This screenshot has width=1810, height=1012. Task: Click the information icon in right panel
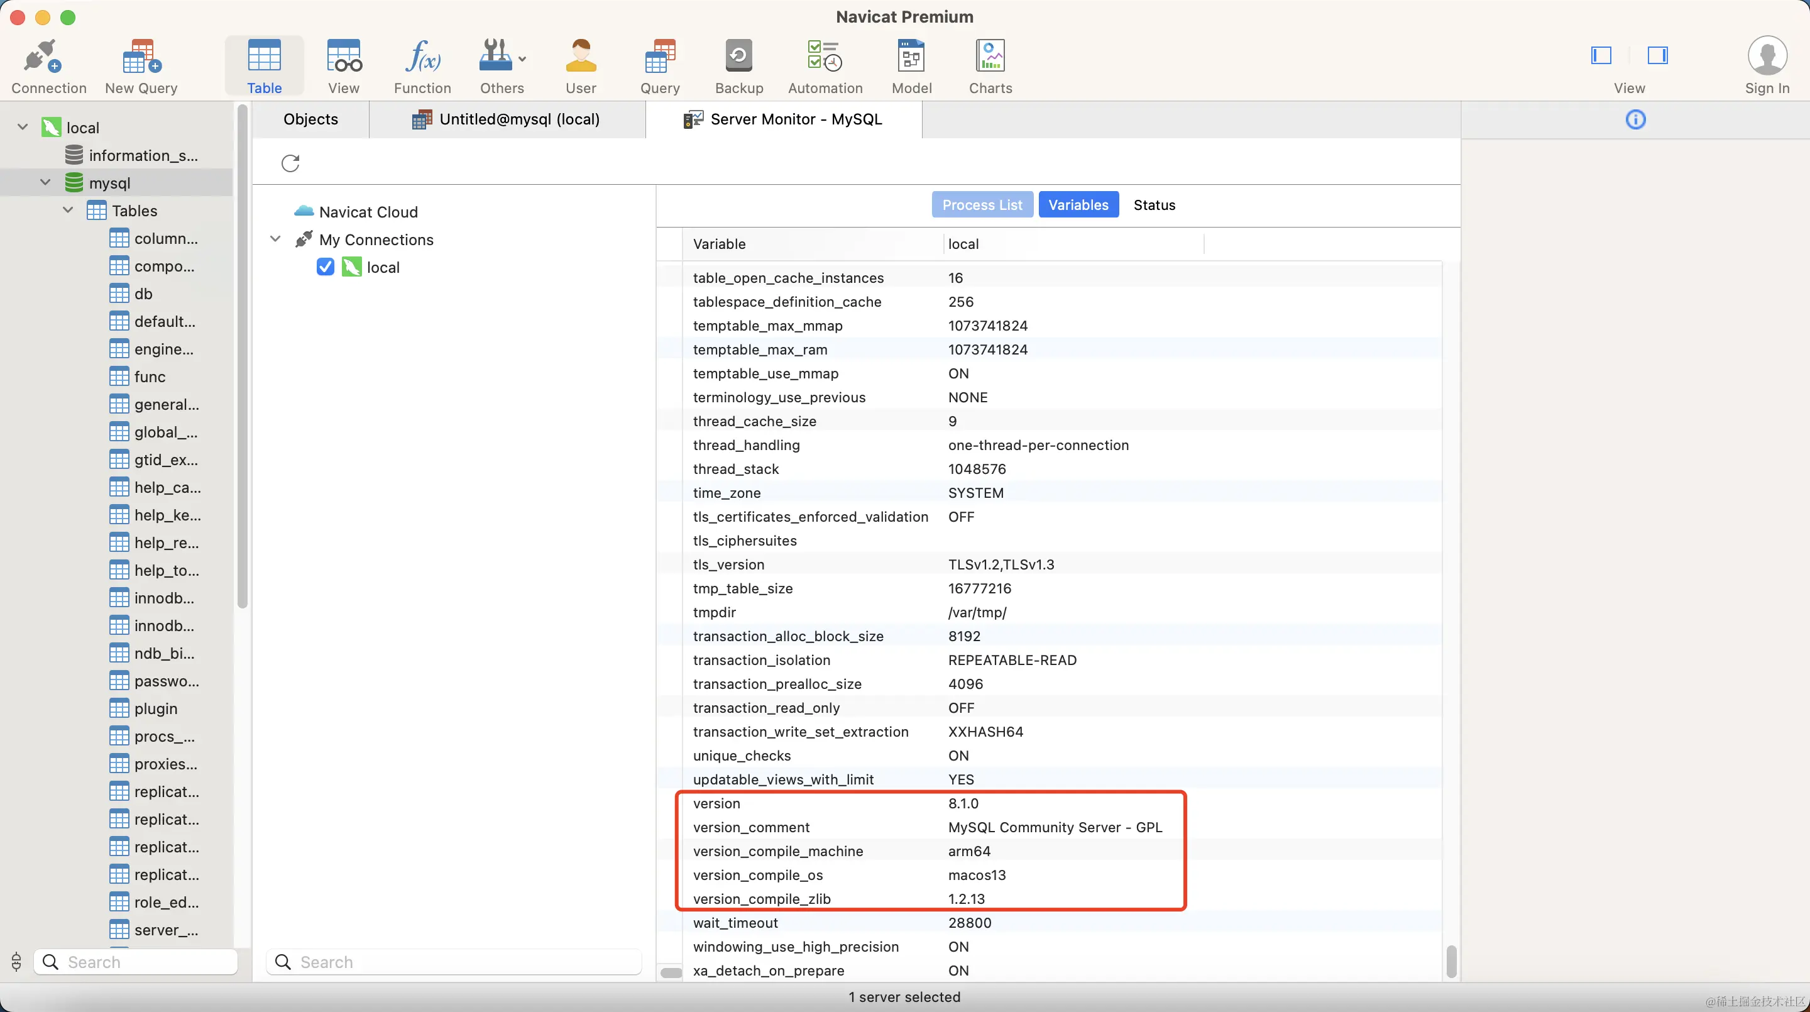(x=1635, y=119)
